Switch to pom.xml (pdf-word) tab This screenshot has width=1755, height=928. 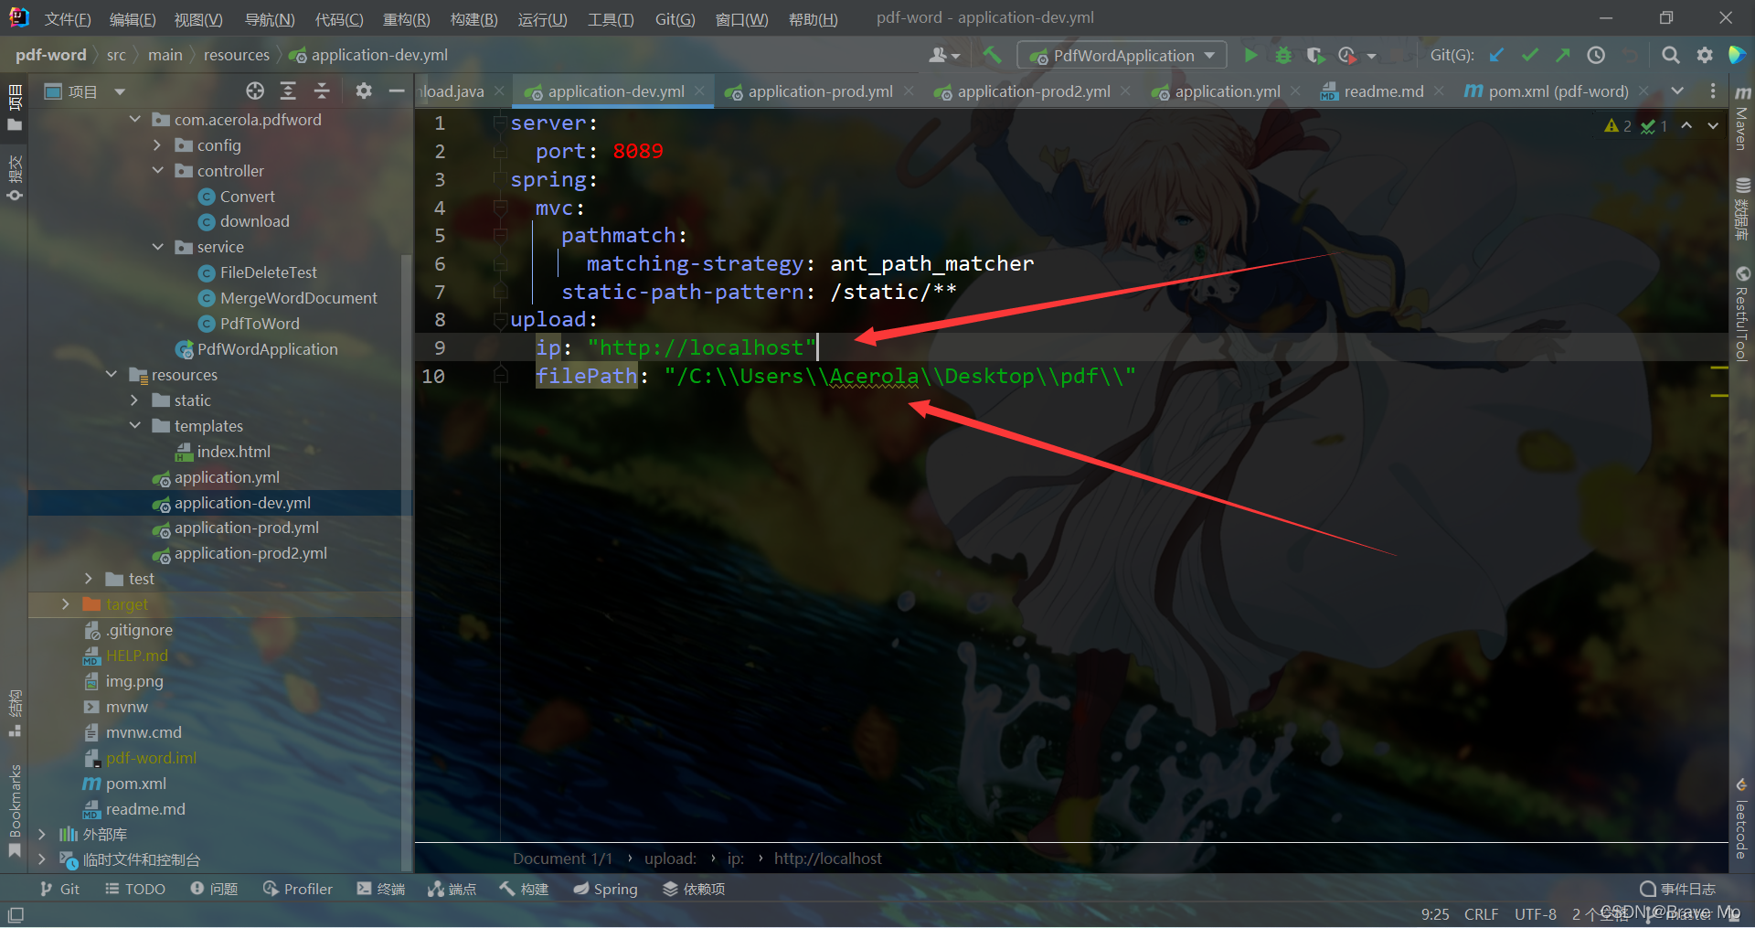point(1558,91)
